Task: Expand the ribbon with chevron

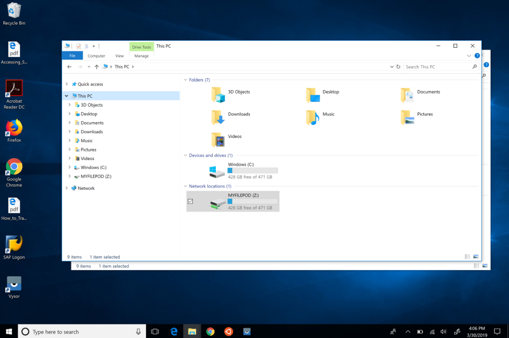Action: [x=469, y=56]
